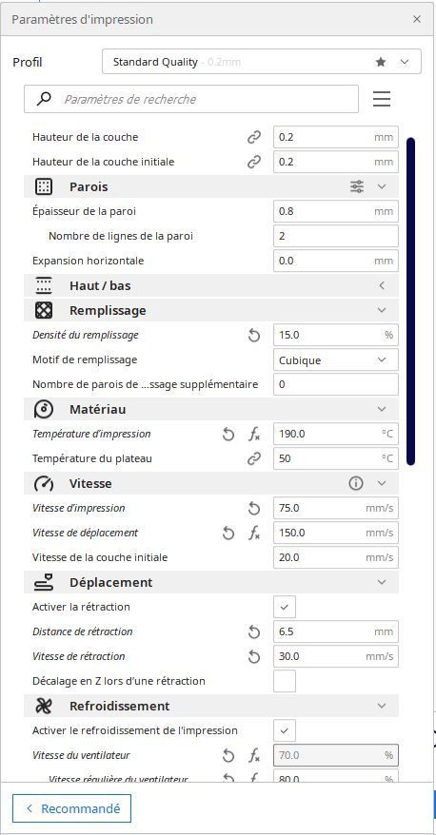Reset Distance de rétraction to default
This screenshot has height=835, width=436.
(254, 631)
